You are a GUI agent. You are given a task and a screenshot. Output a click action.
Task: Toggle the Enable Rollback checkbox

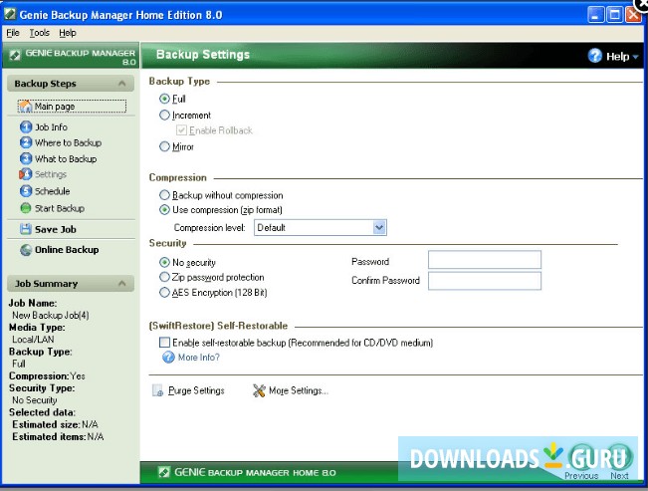click(181, 130)
